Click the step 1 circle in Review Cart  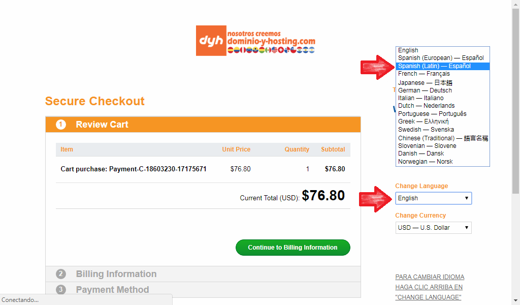point(61,125)
